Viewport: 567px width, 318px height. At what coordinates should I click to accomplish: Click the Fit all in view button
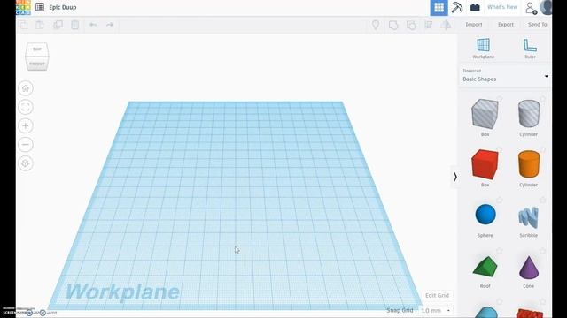pos(26,107)
